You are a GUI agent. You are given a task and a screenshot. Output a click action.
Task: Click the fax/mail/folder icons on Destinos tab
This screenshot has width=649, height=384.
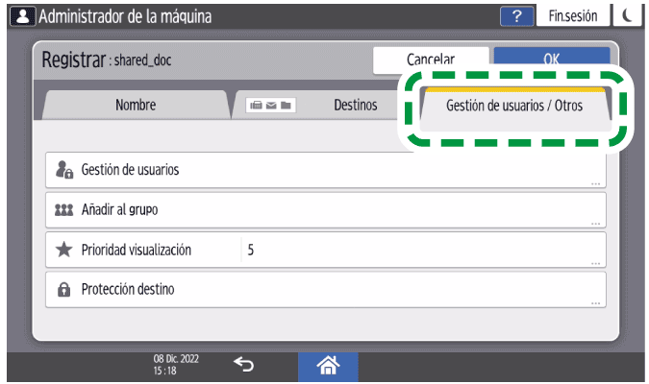point(269,105)
